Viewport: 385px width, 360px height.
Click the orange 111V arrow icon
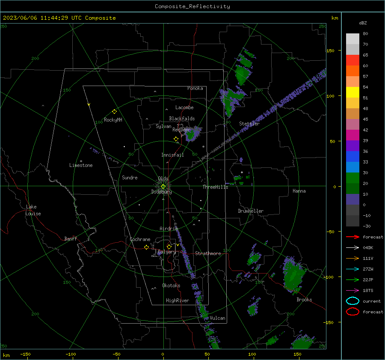352,258
